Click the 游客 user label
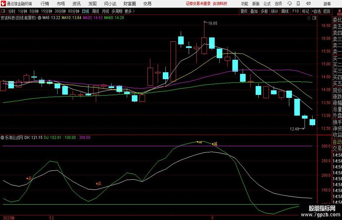Viewport: 342px width, 220px height. coord(327,4)
